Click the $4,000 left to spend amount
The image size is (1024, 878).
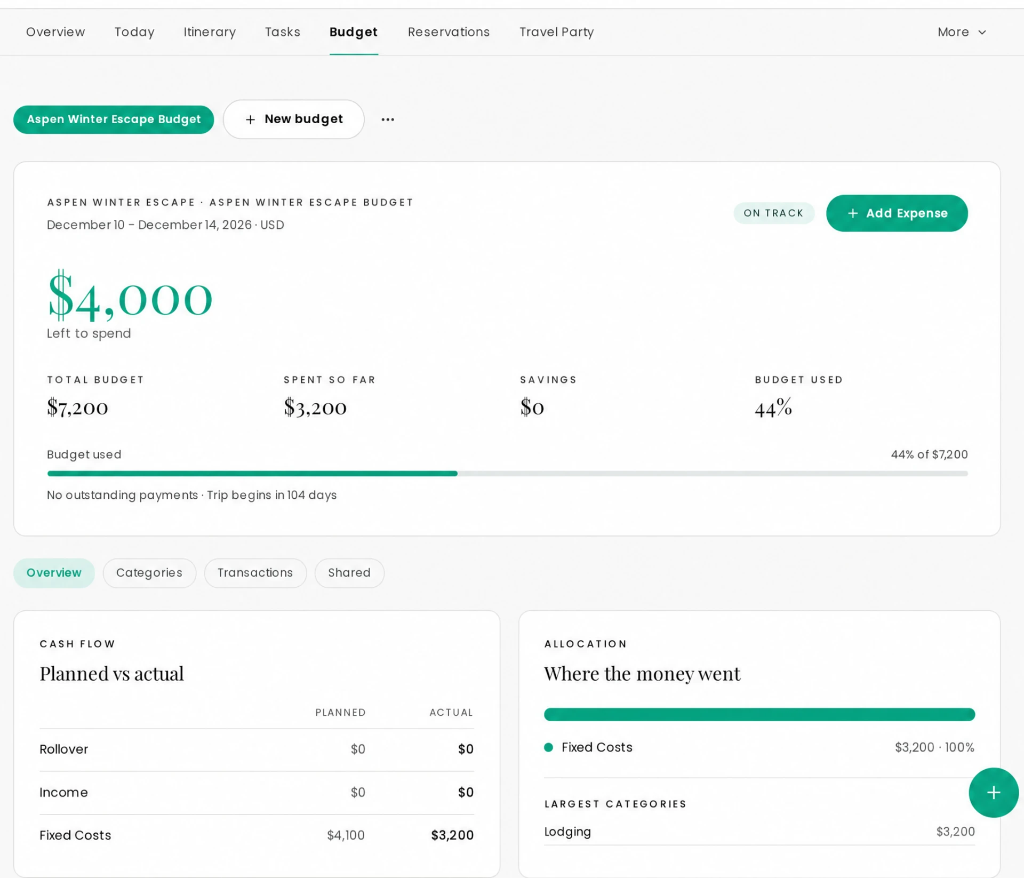coord(130,297)
